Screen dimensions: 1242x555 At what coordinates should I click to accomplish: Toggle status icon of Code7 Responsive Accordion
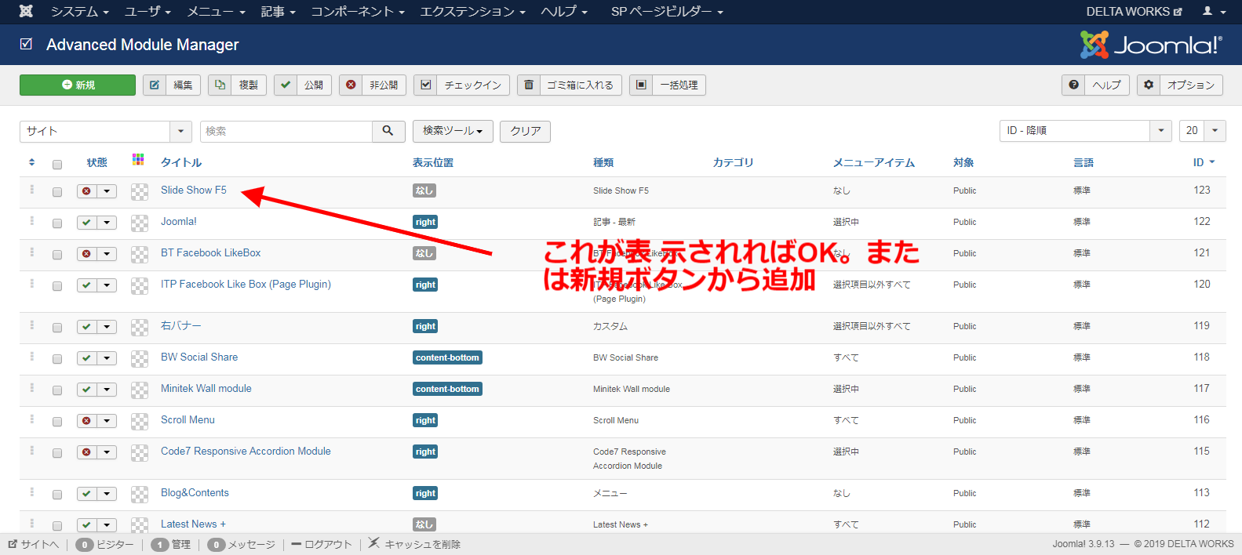86,452
